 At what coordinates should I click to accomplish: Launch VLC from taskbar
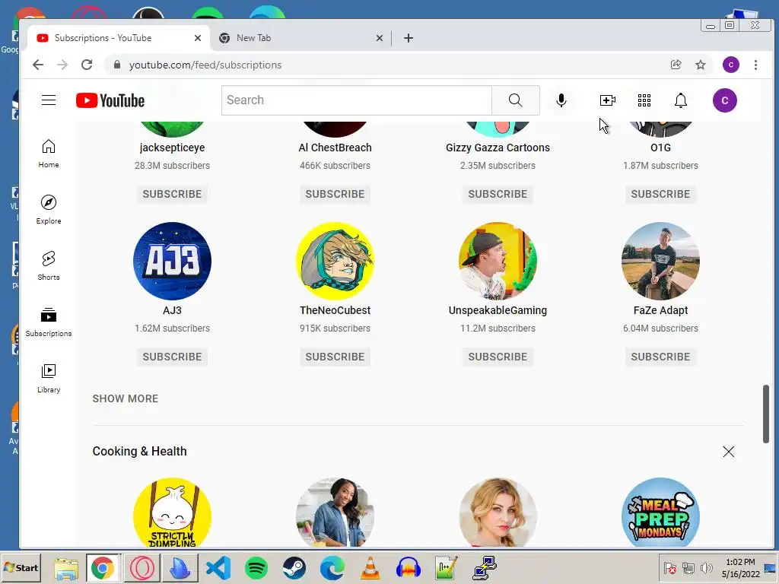tap(370, 567)
